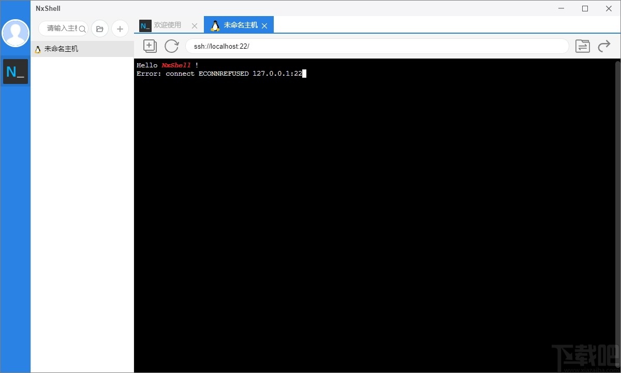
Task: Minimize the NxShell window
Action: (x=561, y=8)
